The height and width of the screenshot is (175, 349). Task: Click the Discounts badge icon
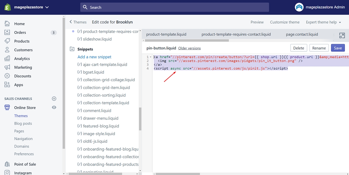point(7,76)
